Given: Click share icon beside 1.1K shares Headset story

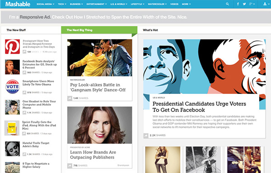Looking at the screenshot, I should [x=24, y=113].
